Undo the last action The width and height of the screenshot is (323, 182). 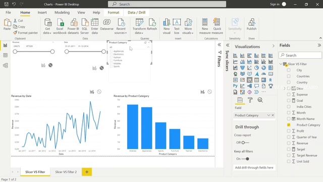pos(14,4)
